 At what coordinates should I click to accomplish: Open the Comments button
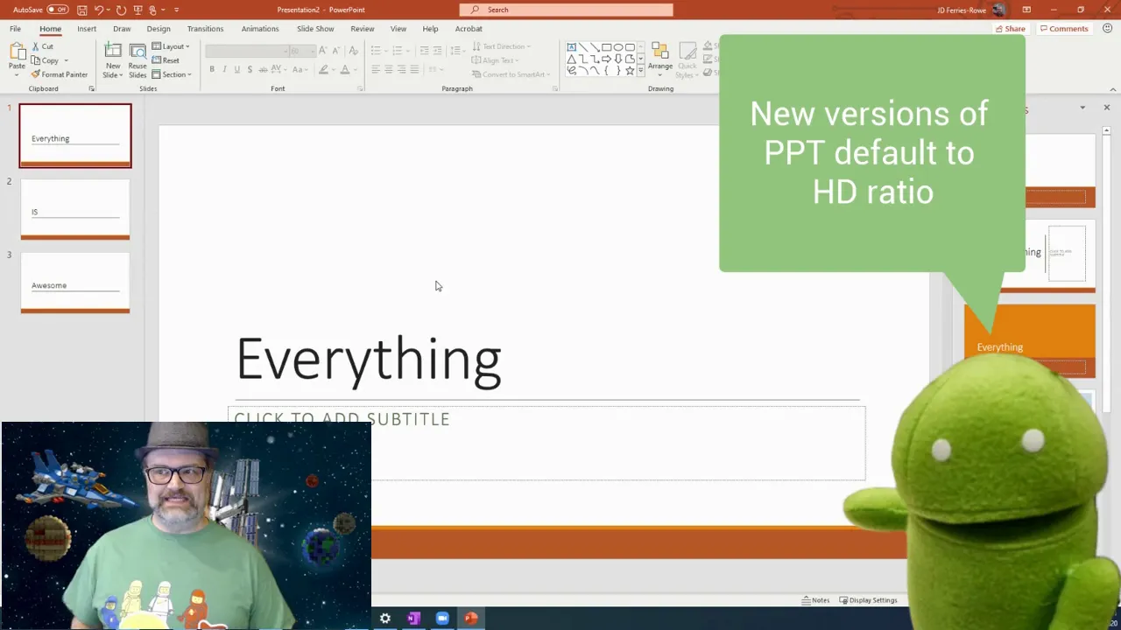pyautogui.click(x=1063, y=29)
